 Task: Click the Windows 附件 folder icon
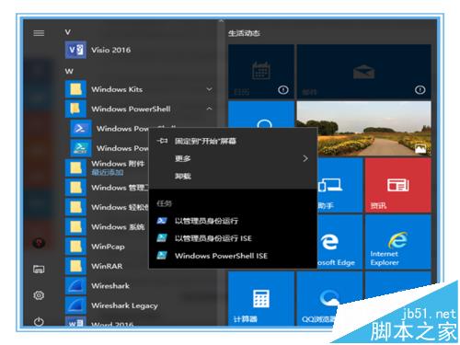tap(75, 167)
